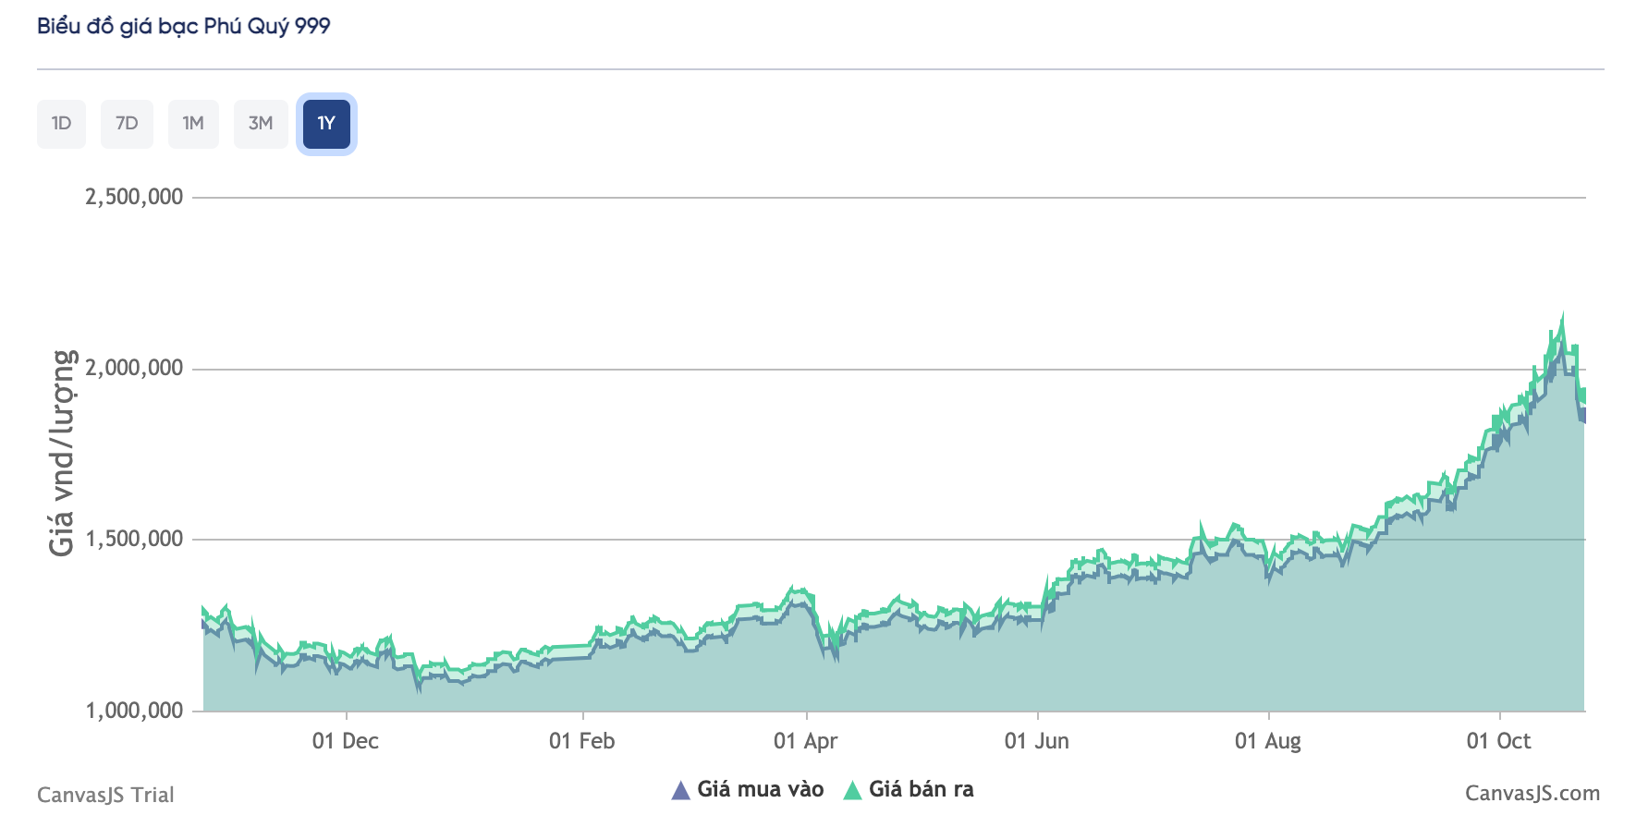Click the '01 Feb' x-axis label

click(x=581, y=741)
